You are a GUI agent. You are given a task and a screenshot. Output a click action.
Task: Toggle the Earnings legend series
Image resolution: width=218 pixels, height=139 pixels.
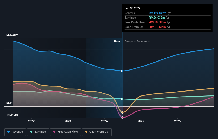(38, 132)
